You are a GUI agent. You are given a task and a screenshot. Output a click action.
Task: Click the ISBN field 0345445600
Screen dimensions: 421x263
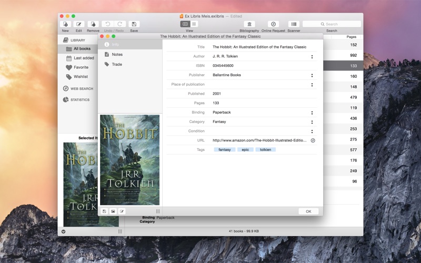tap(223, 66)
